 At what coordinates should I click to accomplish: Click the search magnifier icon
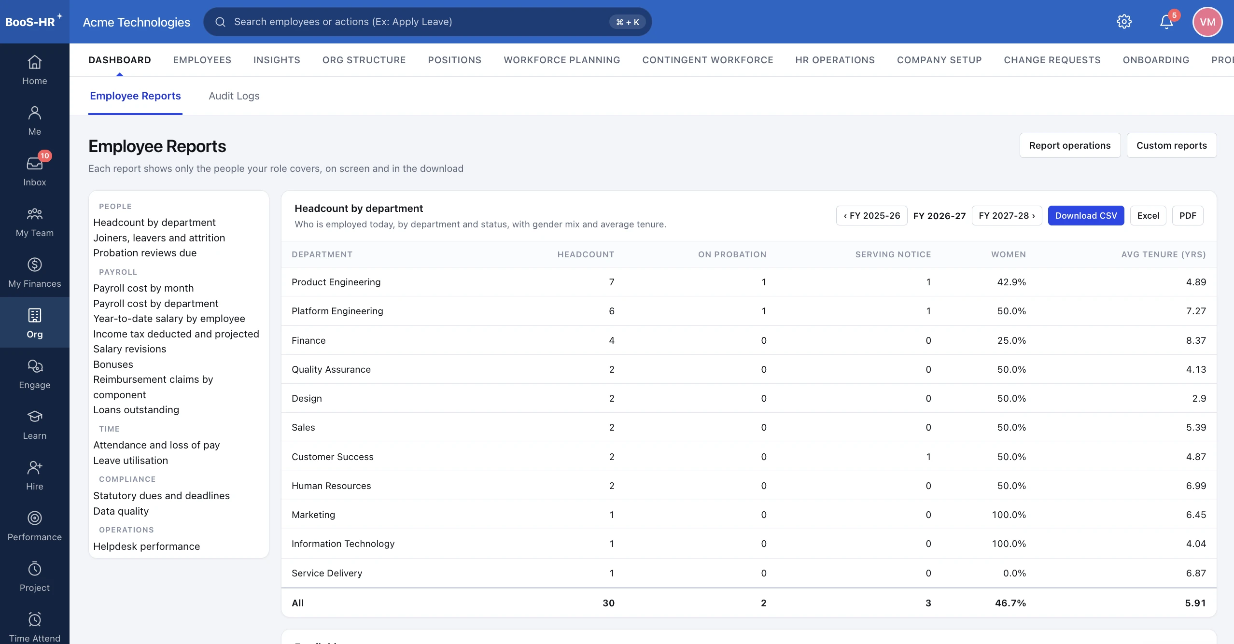(220, 22)
